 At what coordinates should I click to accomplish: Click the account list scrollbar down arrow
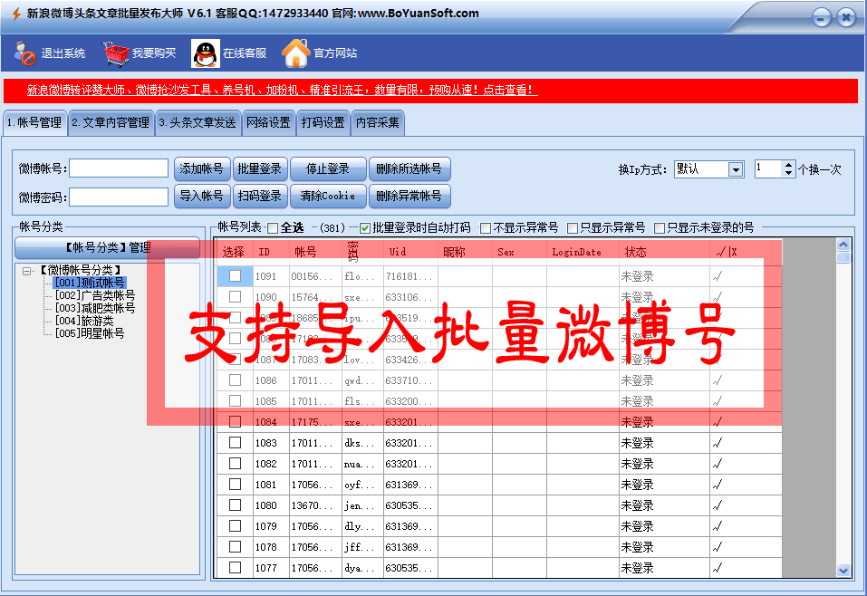843,571
